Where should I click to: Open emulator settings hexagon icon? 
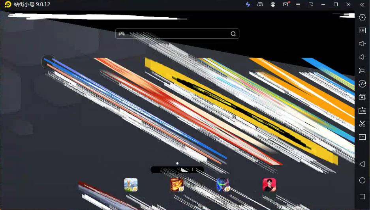click(x=362, y=17)
